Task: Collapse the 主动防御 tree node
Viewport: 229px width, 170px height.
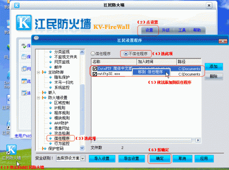Action: [x=38, y=72]
